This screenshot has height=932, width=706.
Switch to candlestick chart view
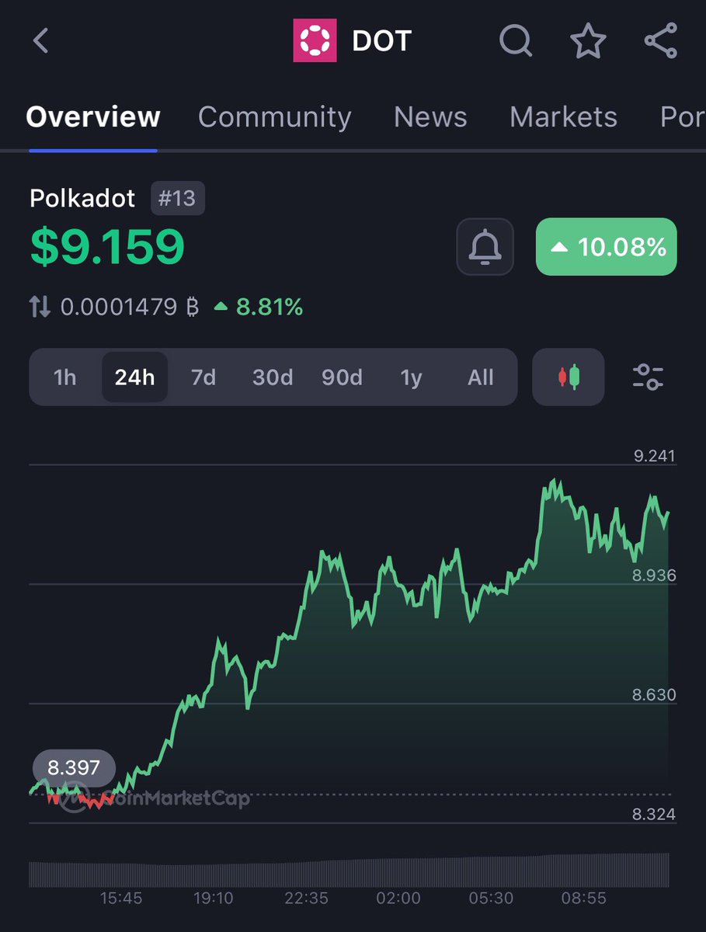click(569, 377)
